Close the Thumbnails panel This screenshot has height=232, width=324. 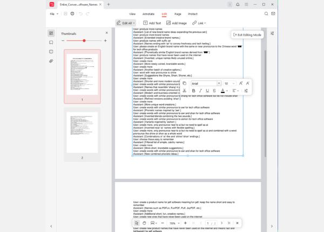[106, 33]
